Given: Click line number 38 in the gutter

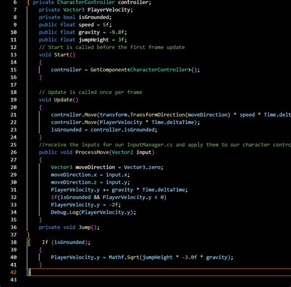Looking at the screenshot, I should pos(14,242).
